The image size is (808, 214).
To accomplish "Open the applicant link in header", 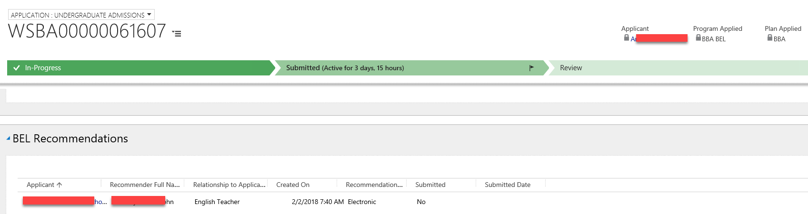I will click(x=633, y=39).
